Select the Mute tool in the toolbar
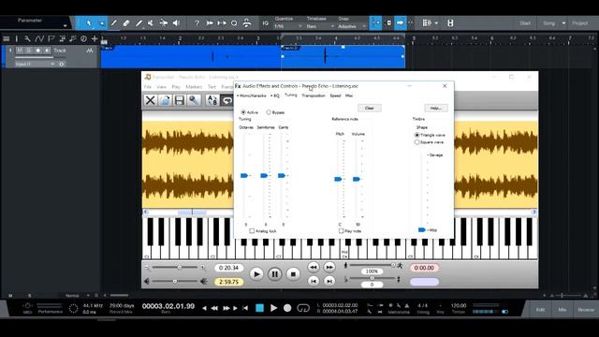The height and width of the screenshot is (337, 599). [x=151, y=22]
